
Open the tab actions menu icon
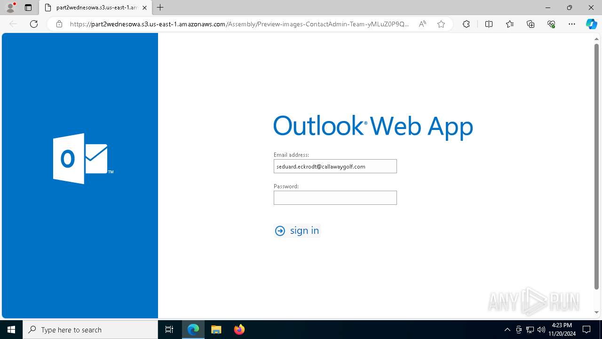pos(28,8)
